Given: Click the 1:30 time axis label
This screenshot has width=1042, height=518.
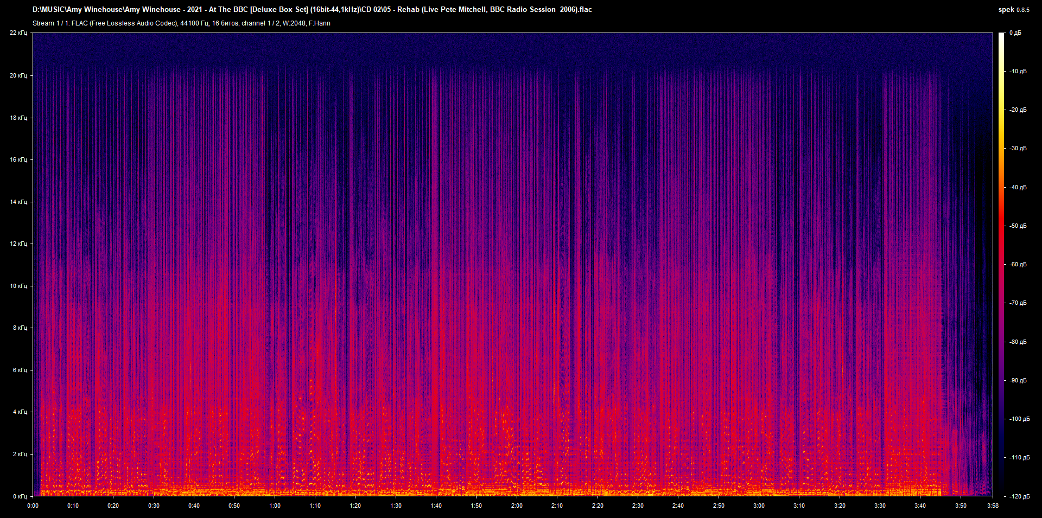Looking at the screenshot, I should 396,506.
